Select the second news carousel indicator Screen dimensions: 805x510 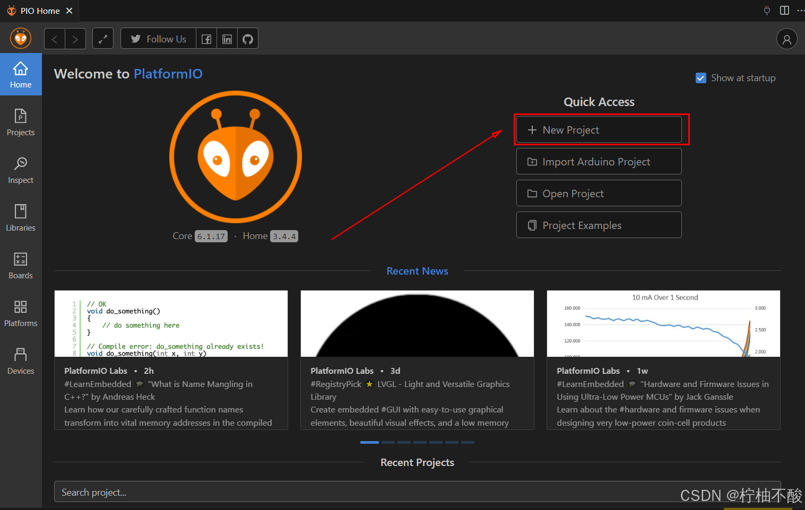pos(388,442)
